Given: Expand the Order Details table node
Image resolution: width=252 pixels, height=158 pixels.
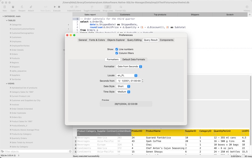Looking at the screenshot, I should [x=10, y=50].
